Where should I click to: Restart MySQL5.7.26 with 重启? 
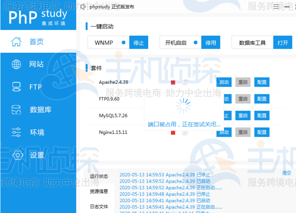(x=243, y=115)
